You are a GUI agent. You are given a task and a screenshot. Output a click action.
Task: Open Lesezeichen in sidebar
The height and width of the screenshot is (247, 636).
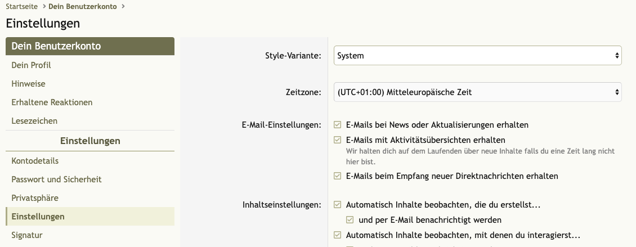tap(34, 121)
